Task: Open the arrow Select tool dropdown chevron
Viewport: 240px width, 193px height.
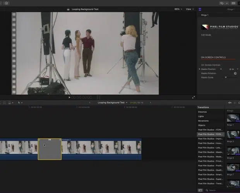Action: click(x=22, y=103)
